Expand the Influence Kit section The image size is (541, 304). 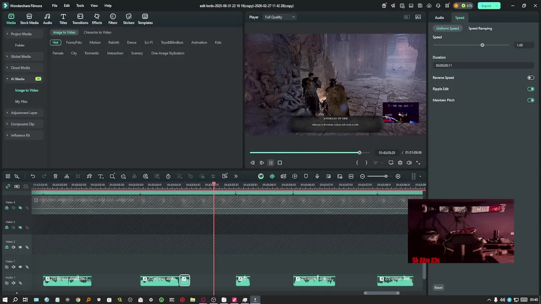click(x=7, y=135)
